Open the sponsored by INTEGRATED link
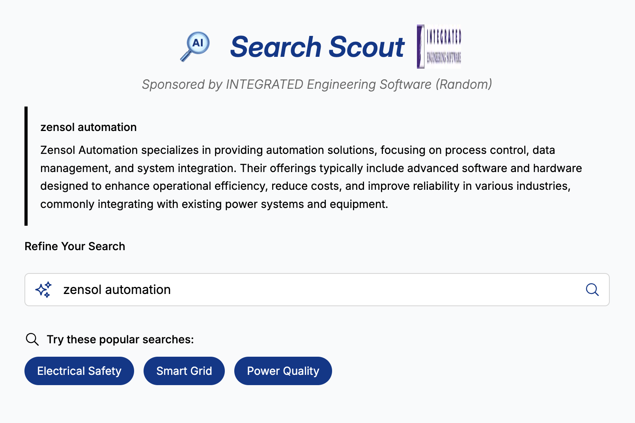This screenshot has width=635, height=423. pos(317,84)
